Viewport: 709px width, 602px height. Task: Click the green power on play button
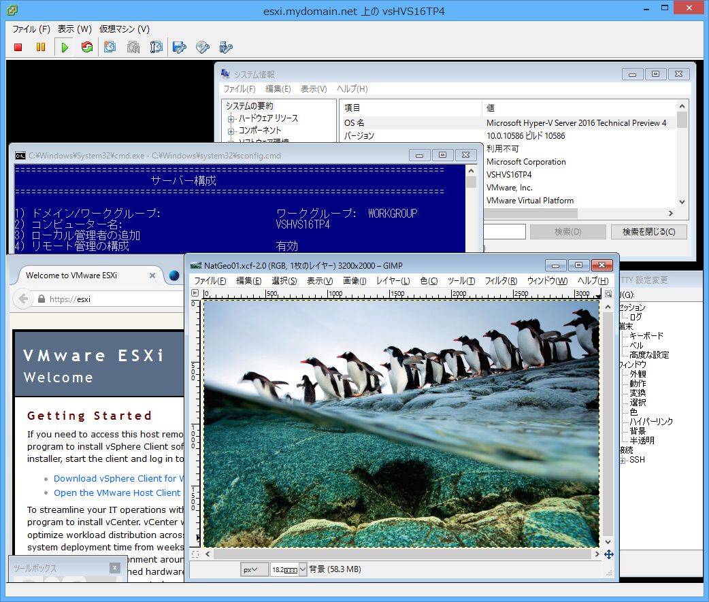click(65, 47)
